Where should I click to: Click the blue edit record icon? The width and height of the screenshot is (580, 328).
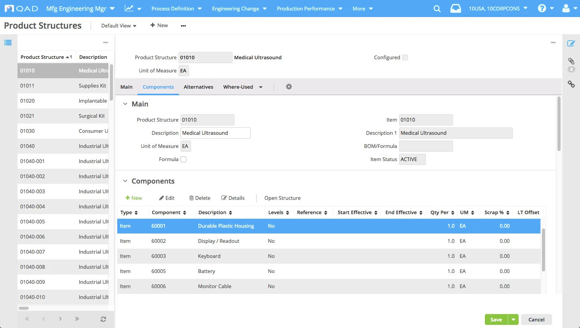tap(571, 43)
